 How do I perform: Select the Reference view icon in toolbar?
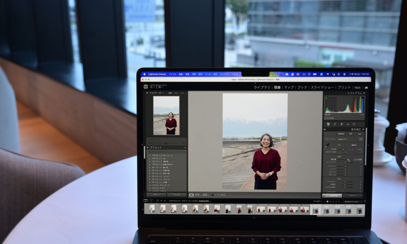pos(197,195)
